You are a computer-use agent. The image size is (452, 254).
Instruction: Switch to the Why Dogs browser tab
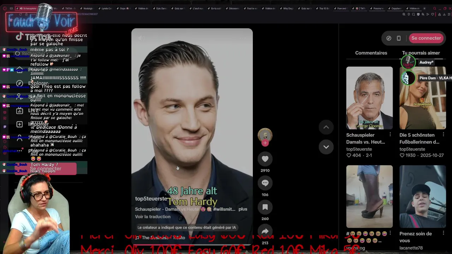[287, 8]
